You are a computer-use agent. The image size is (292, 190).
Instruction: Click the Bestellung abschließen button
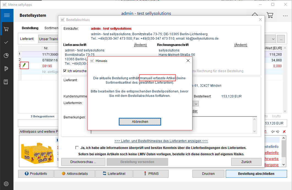click(256, 173)
